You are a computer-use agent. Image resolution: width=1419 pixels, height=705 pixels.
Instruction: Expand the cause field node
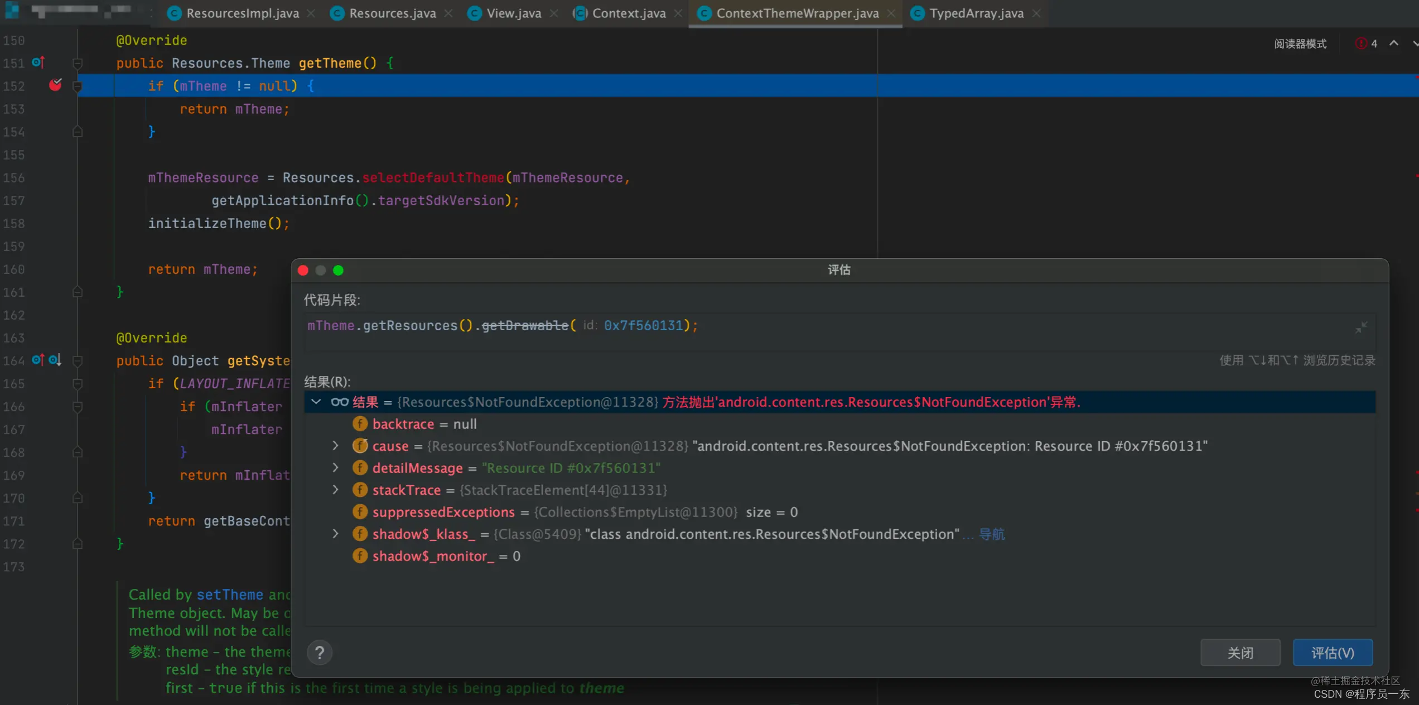click(335, 446)
